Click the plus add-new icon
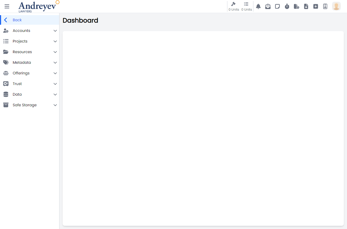 pyautogui.click(x=316, y=6)
